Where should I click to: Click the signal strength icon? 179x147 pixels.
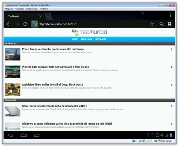(167, 135)
